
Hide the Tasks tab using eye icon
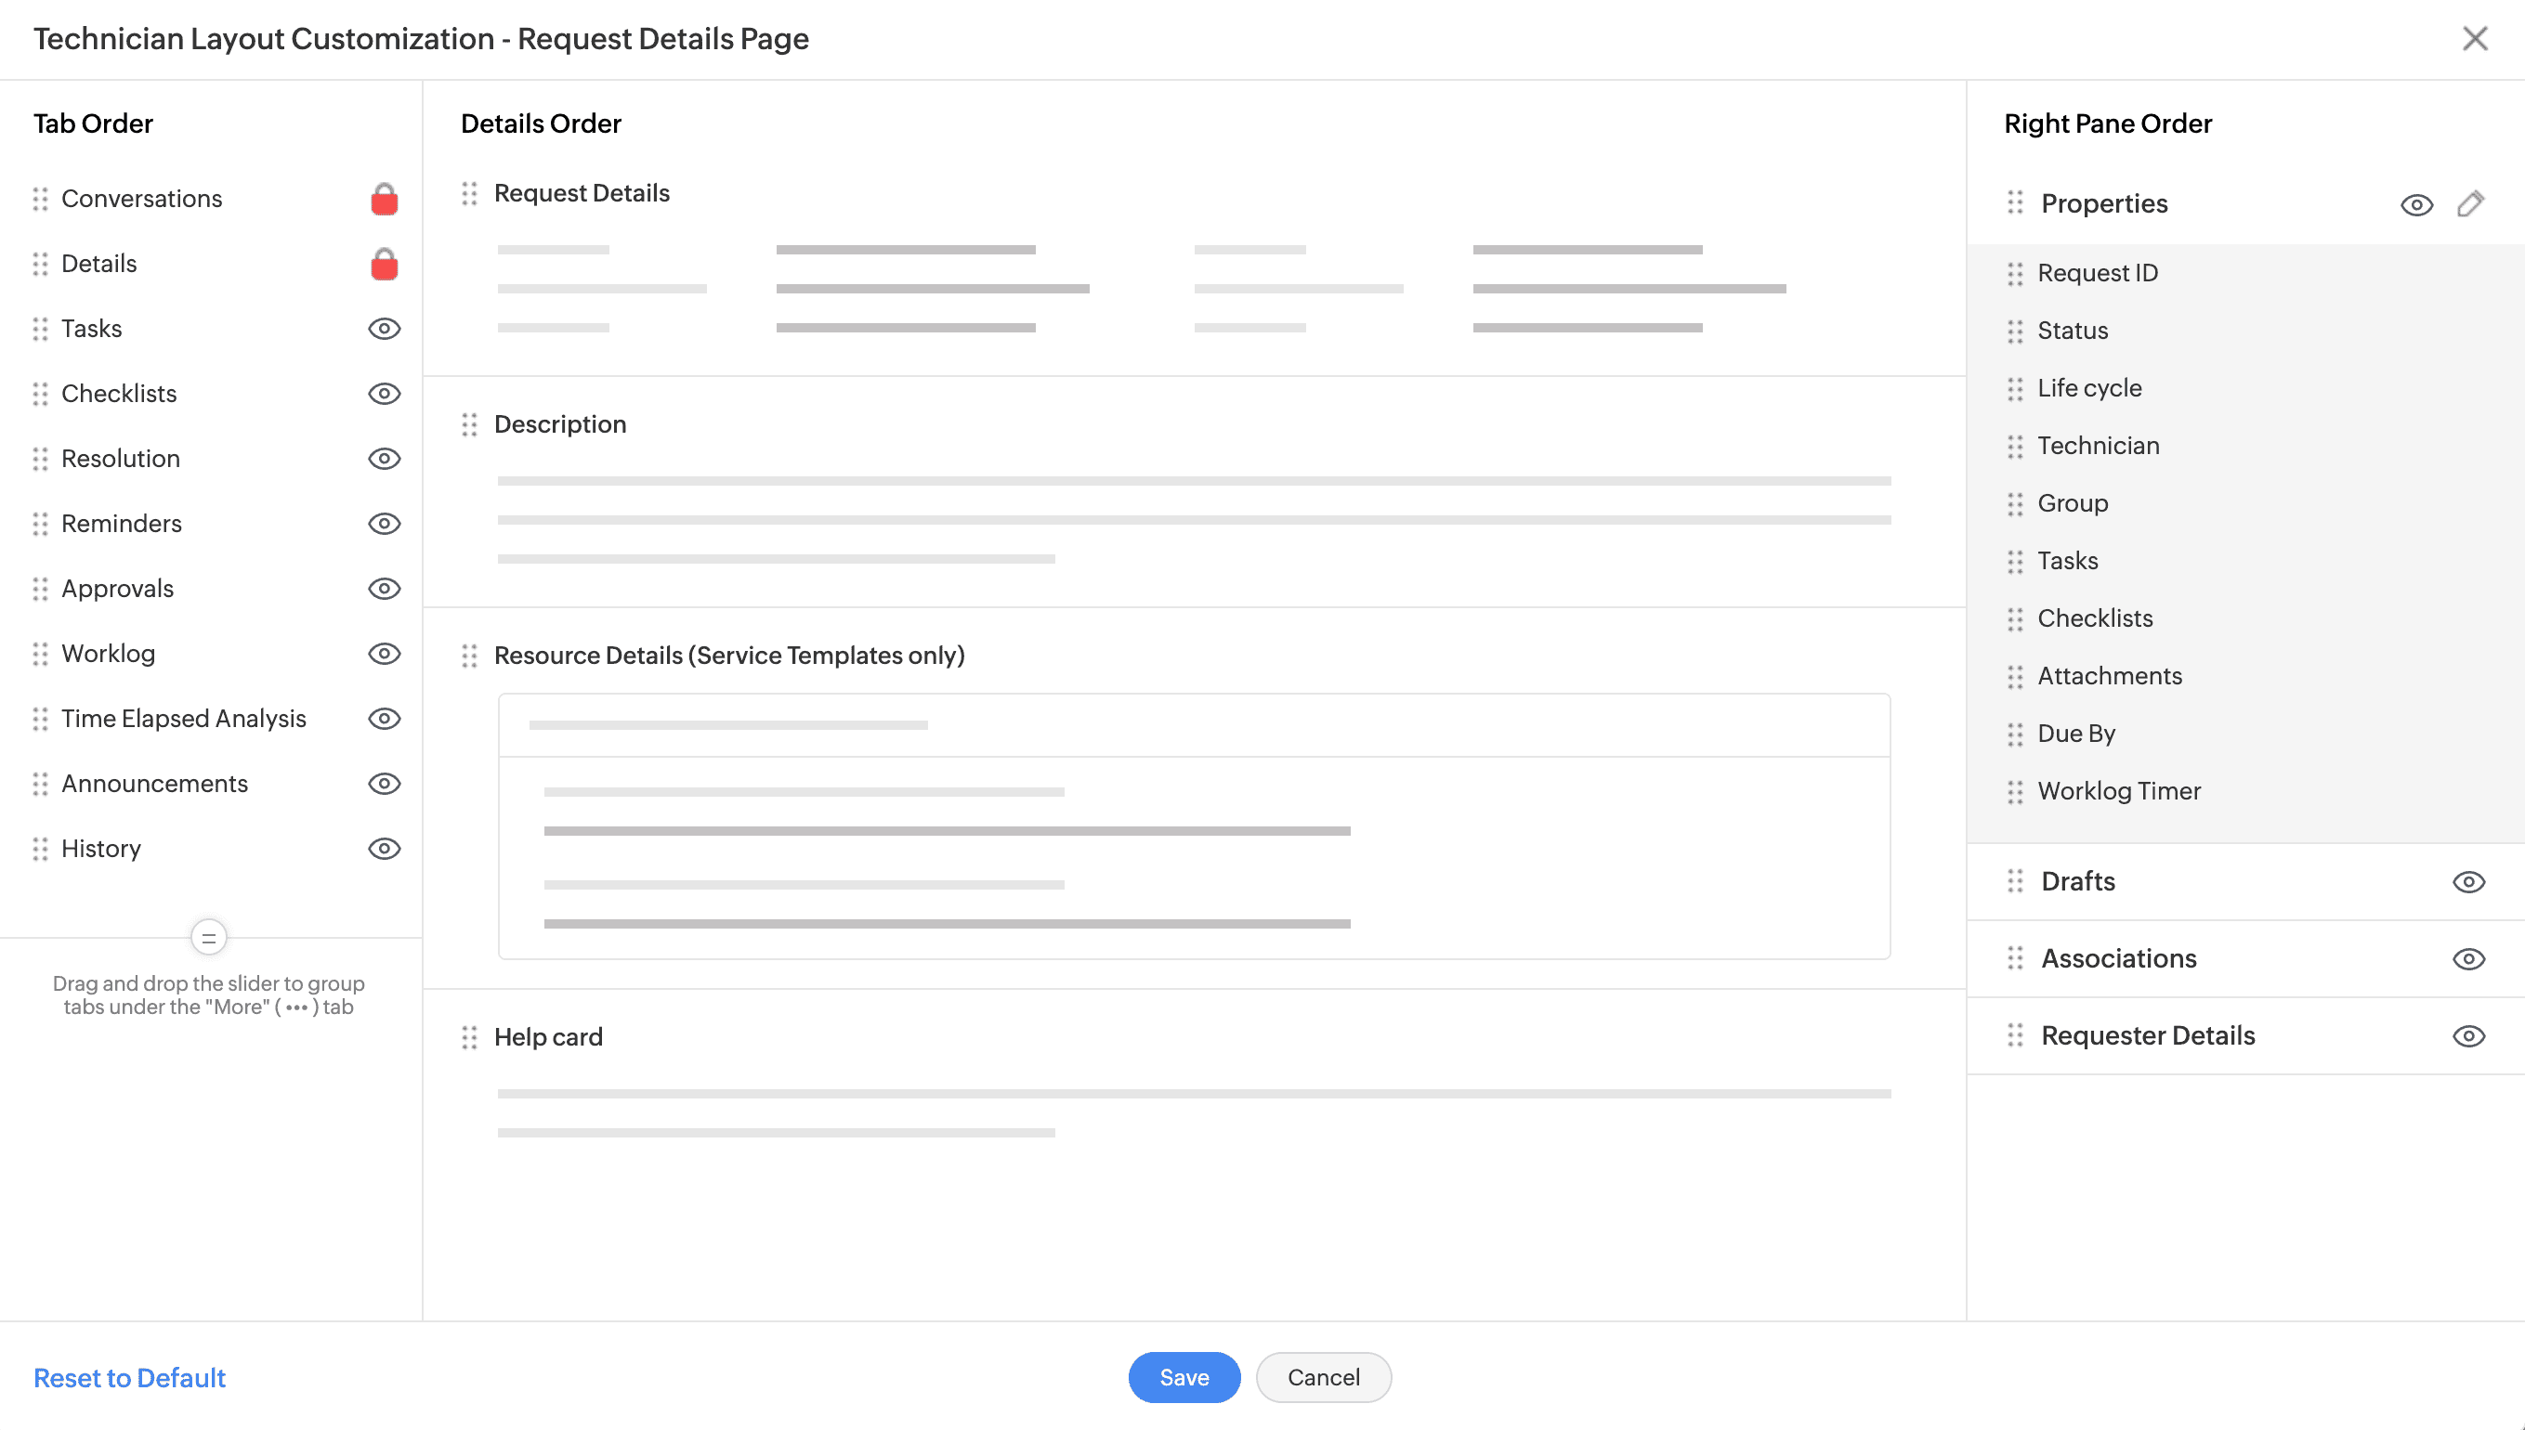tap(385, 329)
